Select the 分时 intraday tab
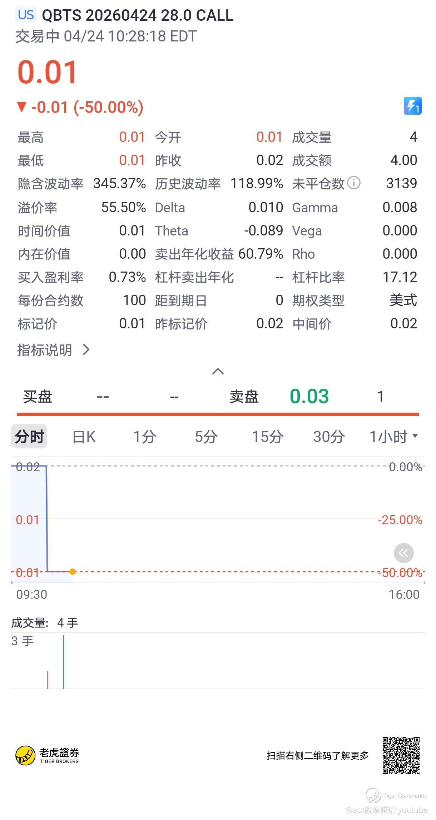436x820 pixels. (29, 437)
